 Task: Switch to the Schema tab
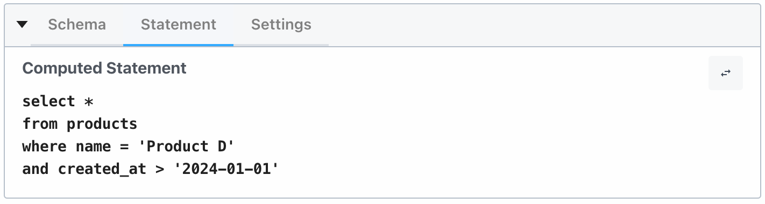pyautogui.click(x=77, y=25)
